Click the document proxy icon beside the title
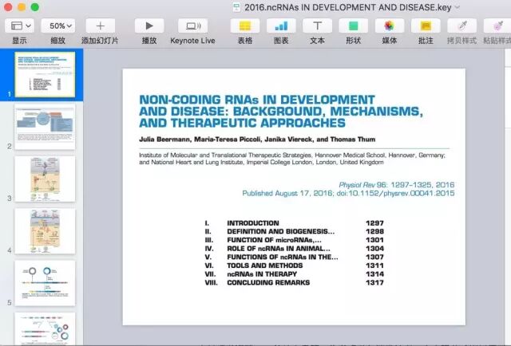This screenshot has width=511, height=346. 236,7
